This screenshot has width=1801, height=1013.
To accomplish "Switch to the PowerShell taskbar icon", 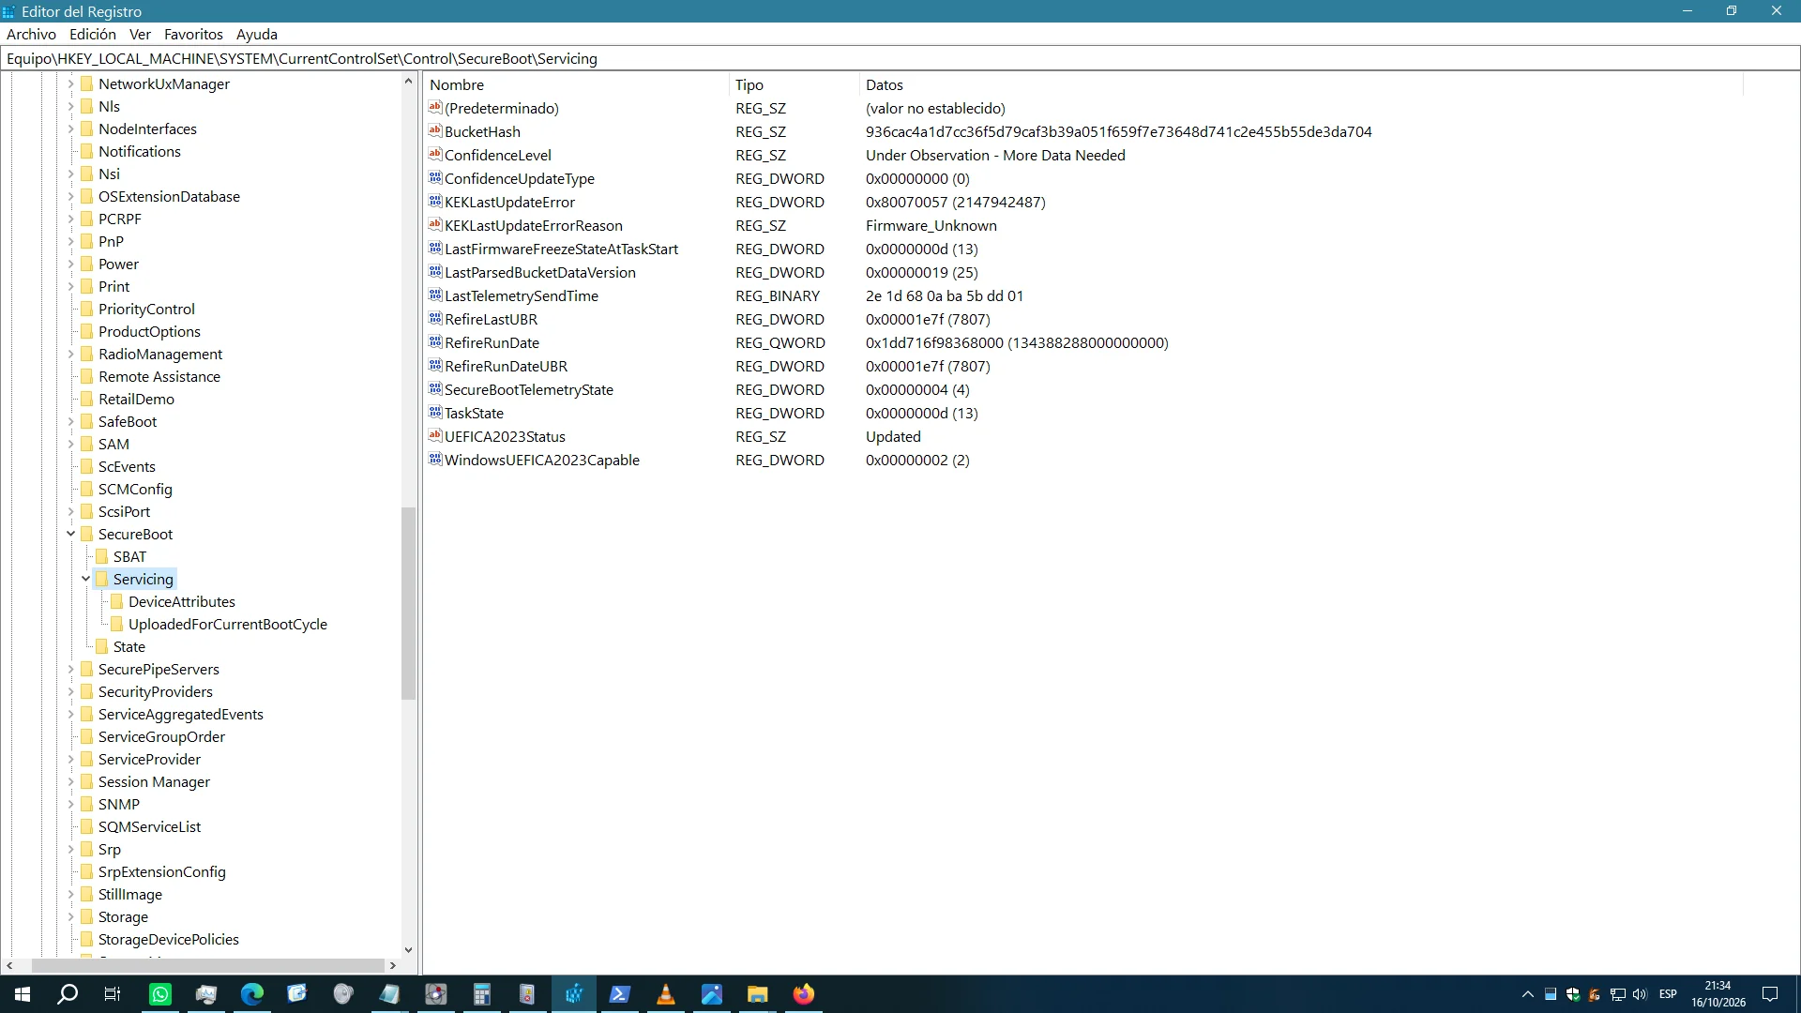I will click(619, 994).
